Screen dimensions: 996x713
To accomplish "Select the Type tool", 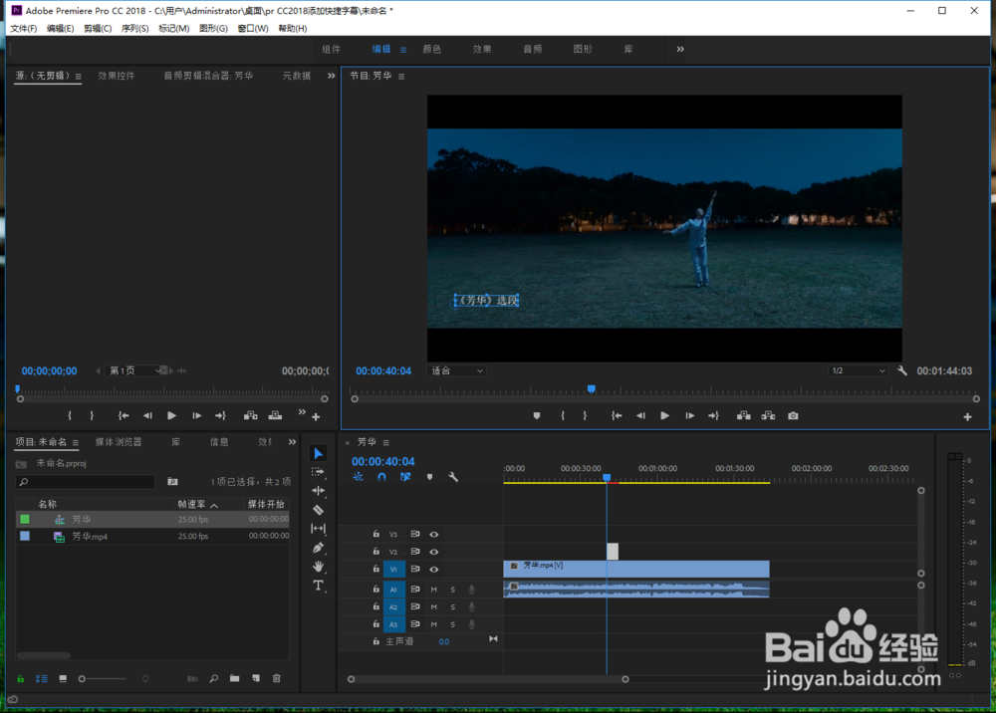I will pyautogui.click(x=319, y=586).
